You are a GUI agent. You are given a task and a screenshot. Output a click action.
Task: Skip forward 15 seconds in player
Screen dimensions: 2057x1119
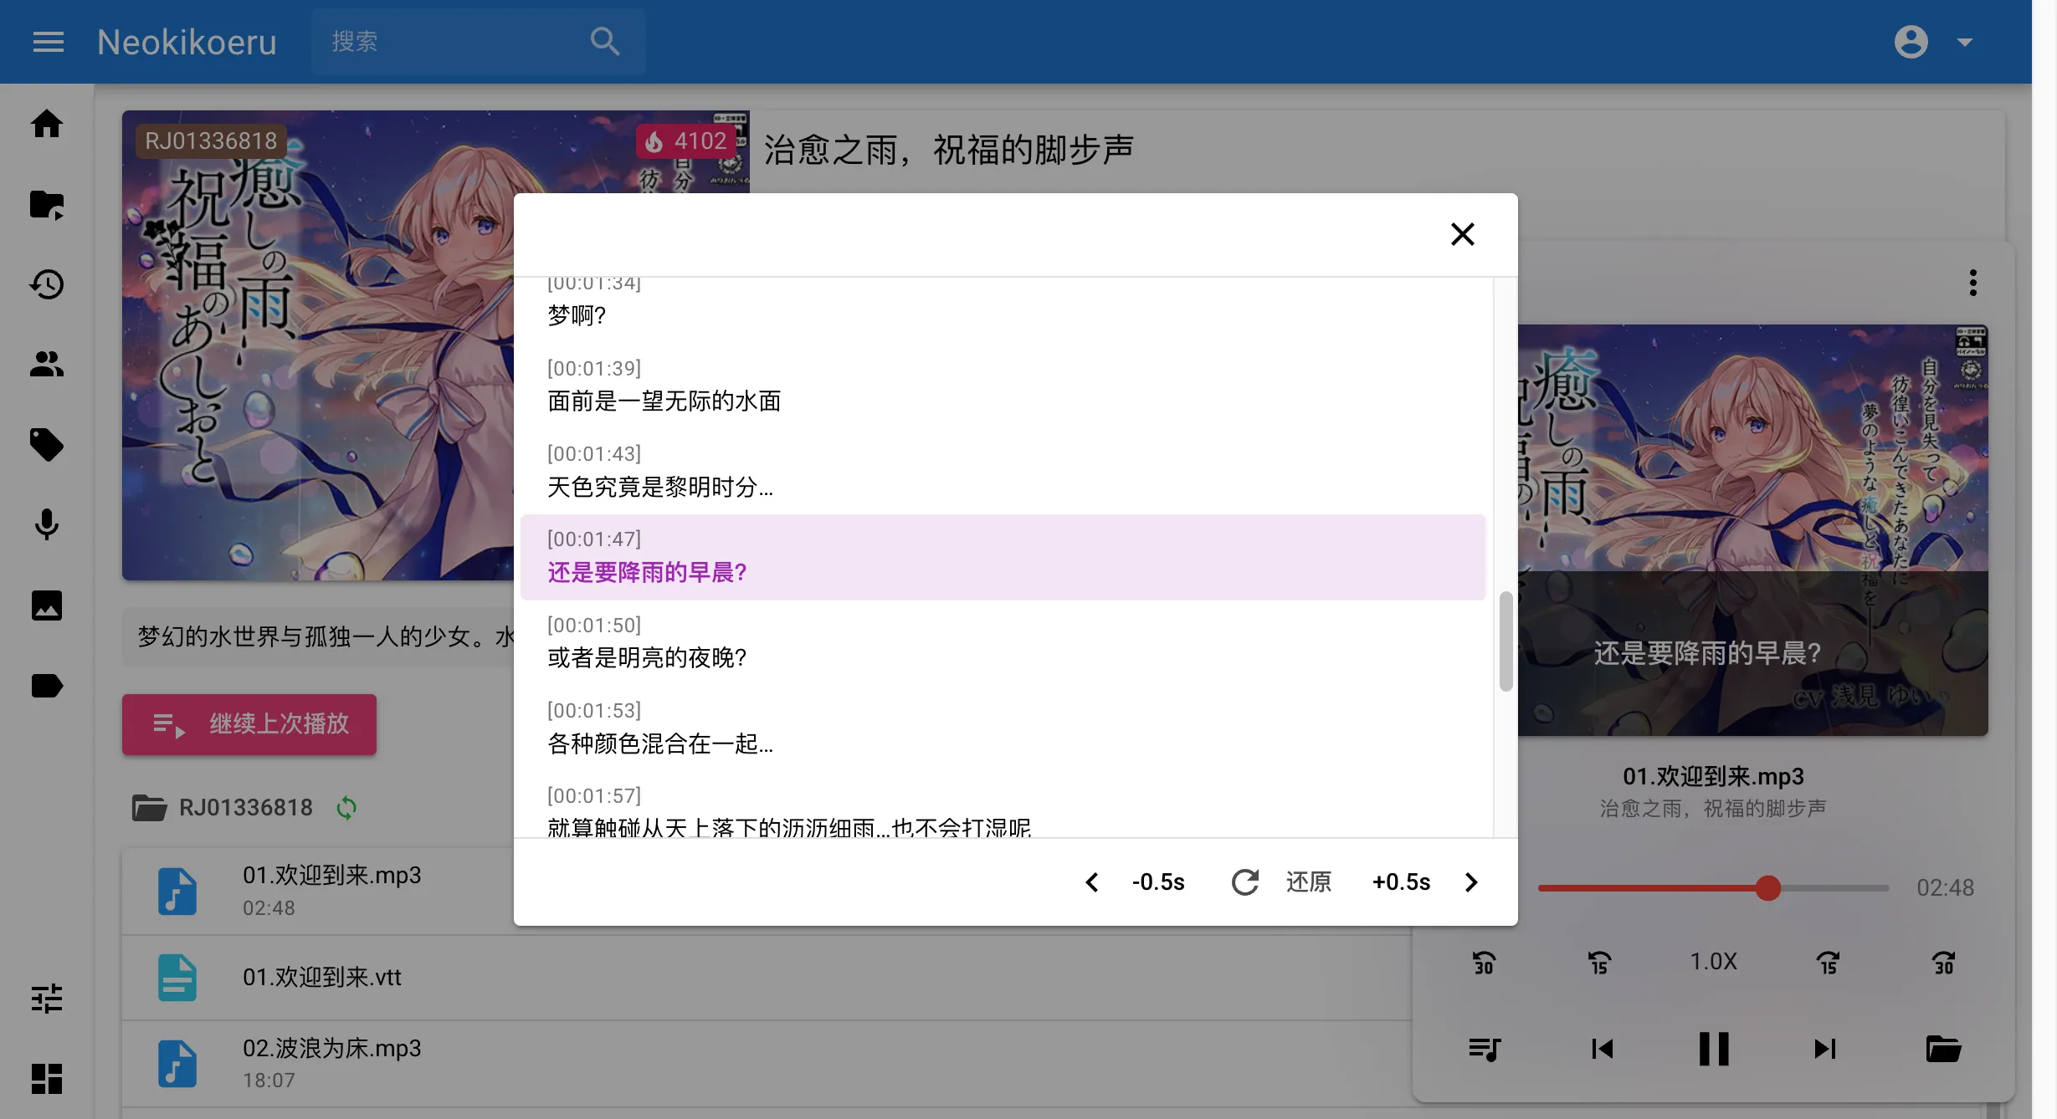pos(1829,963)
